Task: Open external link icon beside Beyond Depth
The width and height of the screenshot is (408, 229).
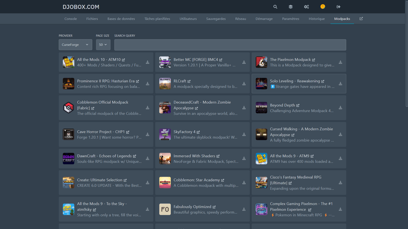Action: click(x=298, y=105)
